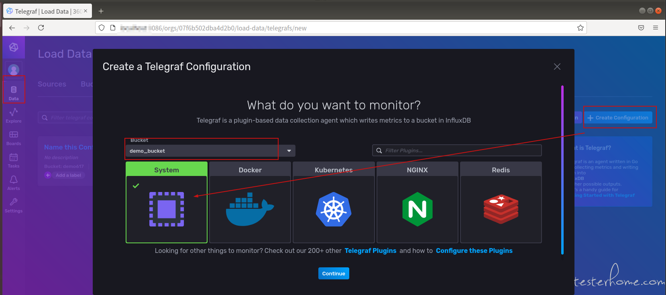This screenshot has width=666, height=295.
Task: Switch to the Sources tab
Action: pos(52,84)
